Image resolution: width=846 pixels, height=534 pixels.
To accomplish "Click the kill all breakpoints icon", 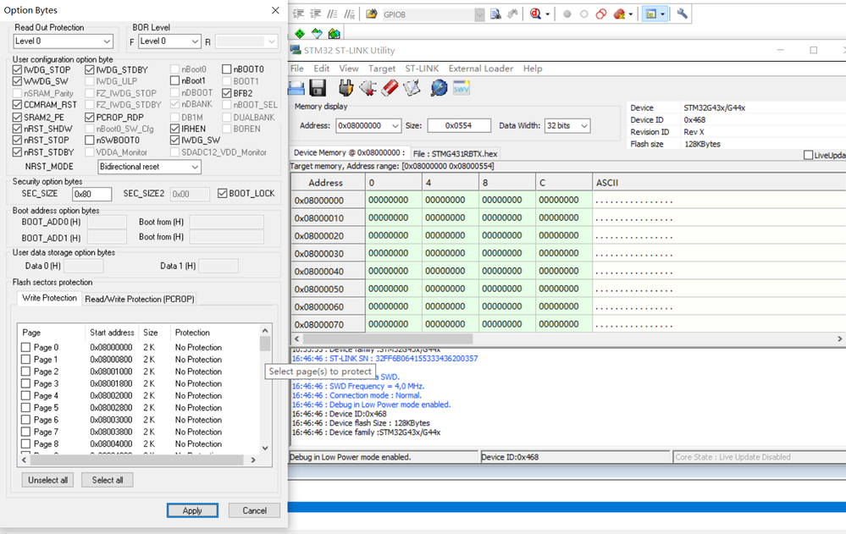I will pos(619,14).
